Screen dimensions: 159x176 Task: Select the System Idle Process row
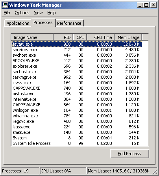[77, 143]
